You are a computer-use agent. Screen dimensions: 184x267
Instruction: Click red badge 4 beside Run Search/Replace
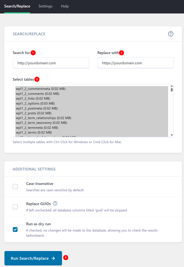66,258
